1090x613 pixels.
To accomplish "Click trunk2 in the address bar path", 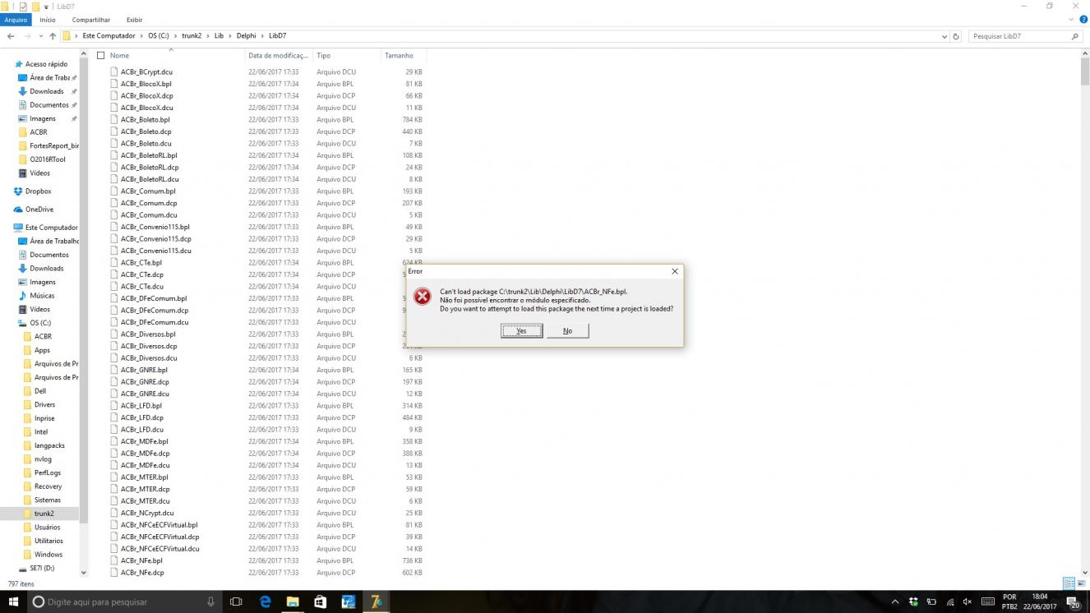I will pyautogui.click(x=192, y=36).
